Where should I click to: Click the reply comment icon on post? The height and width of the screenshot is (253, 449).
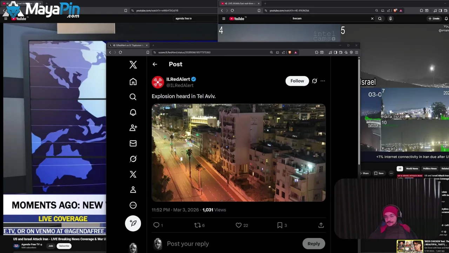coord(156,225)
